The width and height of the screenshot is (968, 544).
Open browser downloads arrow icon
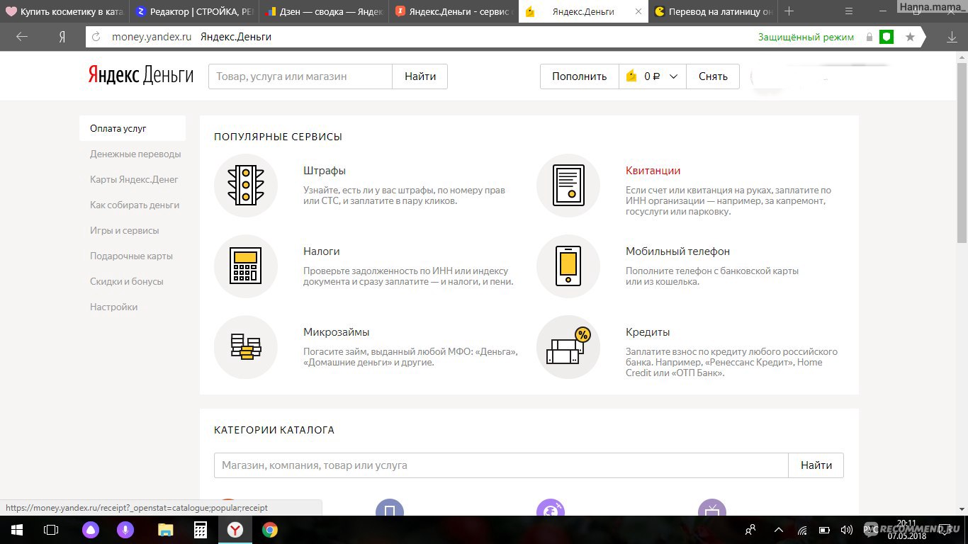[952, 37]
